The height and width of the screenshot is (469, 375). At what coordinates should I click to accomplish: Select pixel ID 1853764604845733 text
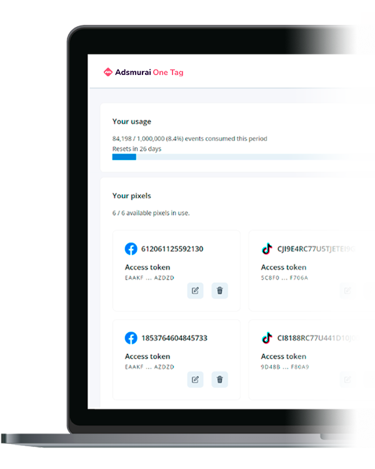click(x=174, y=338)
